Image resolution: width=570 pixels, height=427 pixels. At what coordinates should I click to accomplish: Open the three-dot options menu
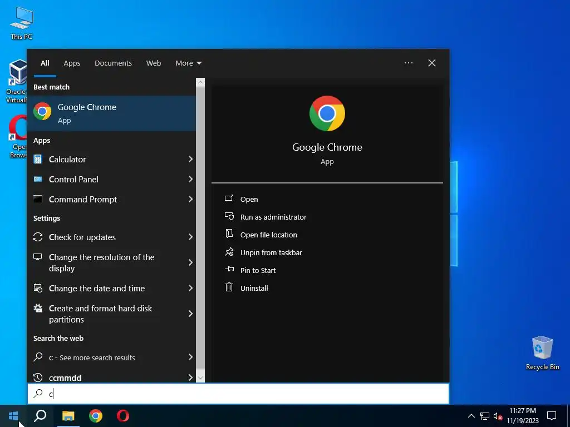coord(409,63)
